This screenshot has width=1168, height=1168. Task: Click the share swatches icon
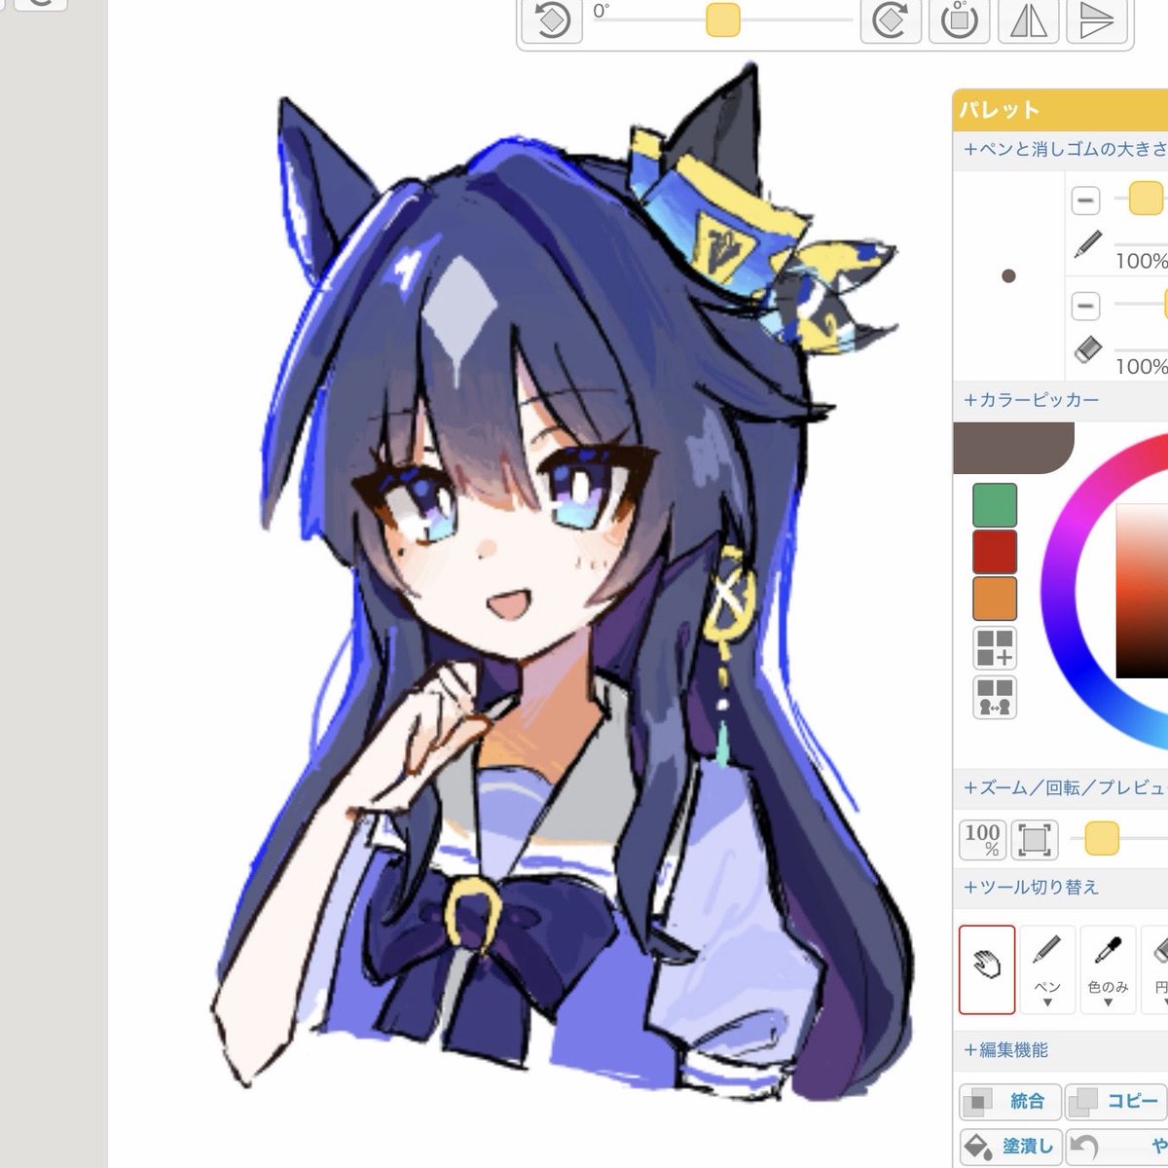995,698
